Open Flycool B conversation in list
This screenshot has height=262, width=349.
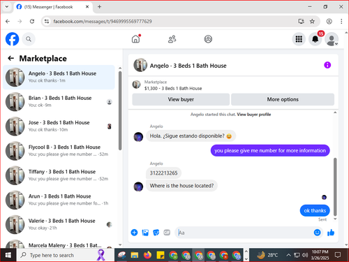(59, 151)
